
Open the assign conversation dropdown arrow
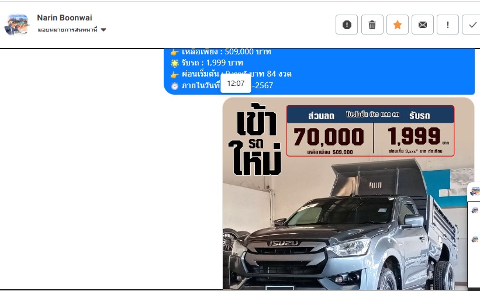click(x=103, y=30)
